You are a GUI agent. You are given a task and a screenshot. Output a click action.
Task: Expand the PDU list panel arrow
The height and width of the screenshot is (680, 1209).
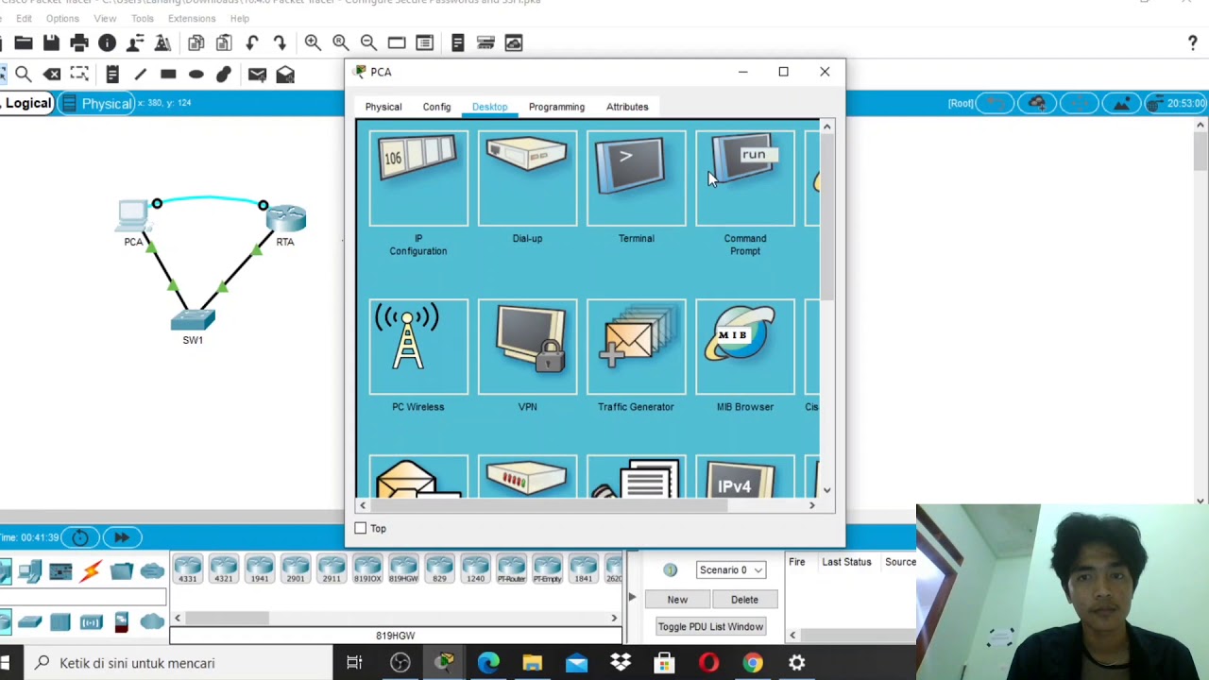click(x=632, y=597)
